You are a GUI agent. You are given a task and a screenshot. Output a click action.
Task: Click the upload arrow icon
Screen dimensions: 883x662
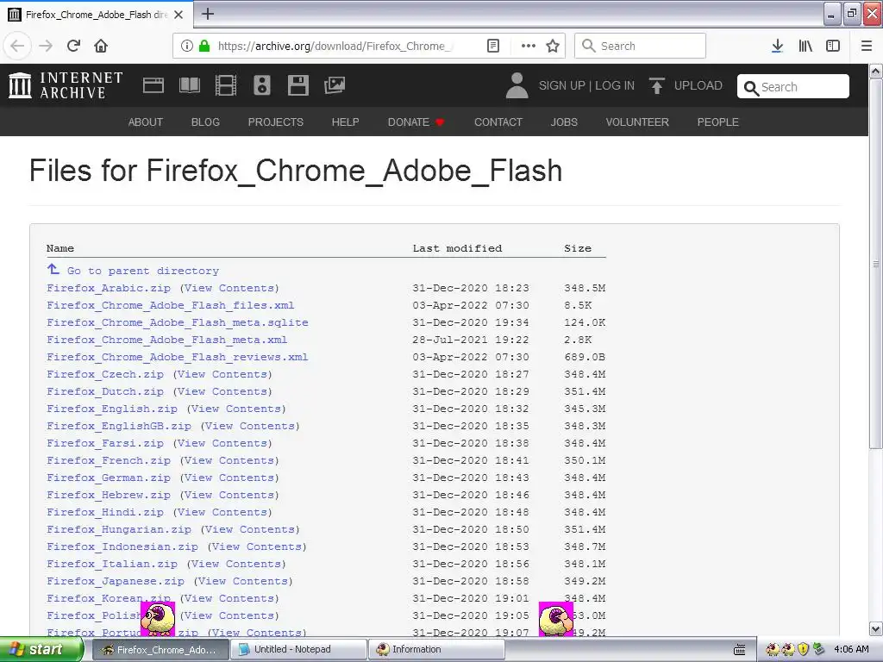tap(656, 85)
